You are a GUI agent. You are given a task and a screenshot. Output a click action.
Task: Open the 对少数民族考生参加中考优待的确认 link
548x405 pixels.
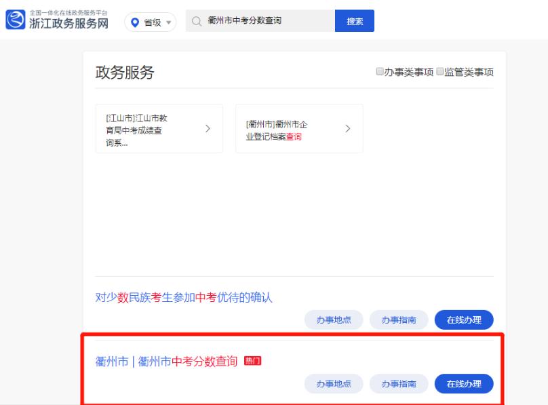coord(184,298)
